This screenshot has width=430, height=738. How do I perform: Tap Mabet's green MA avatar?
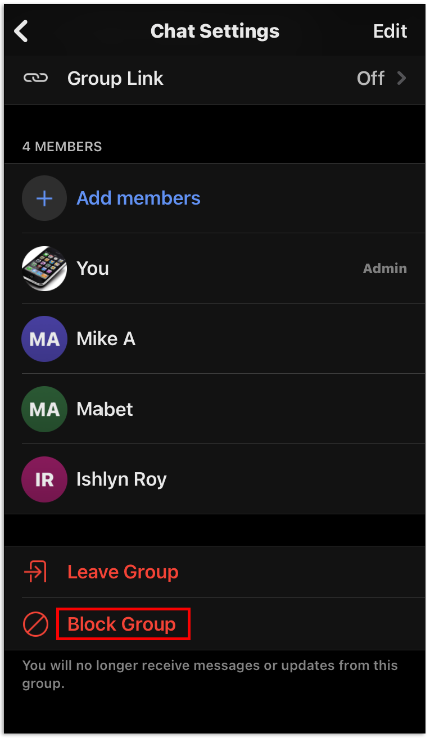pyautogui.click(x=44, y=409)
